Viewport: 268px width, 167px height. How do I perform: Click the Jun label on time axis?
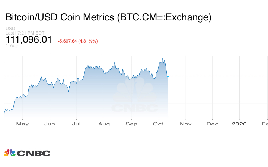50,124
